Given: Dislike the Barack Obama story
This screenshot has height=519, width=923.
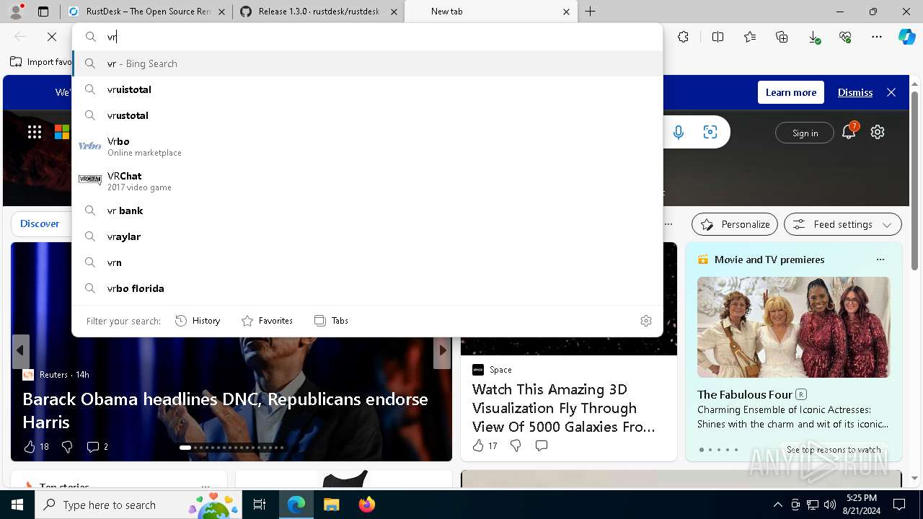Looking at the screenshot, I should point(67,447).
